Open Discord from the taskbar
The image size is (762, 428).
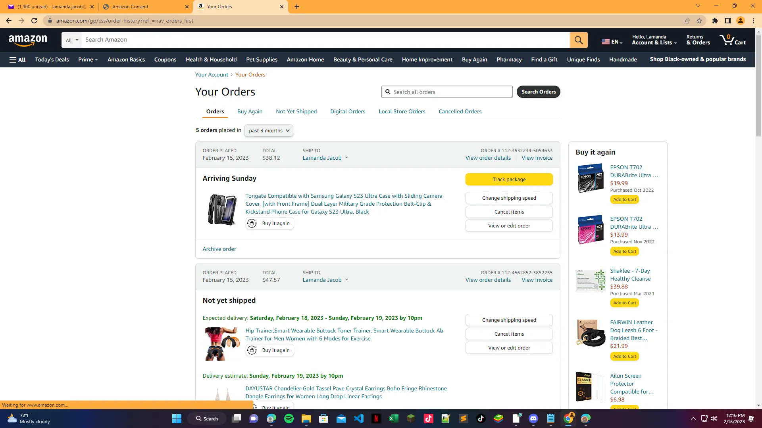533,418
